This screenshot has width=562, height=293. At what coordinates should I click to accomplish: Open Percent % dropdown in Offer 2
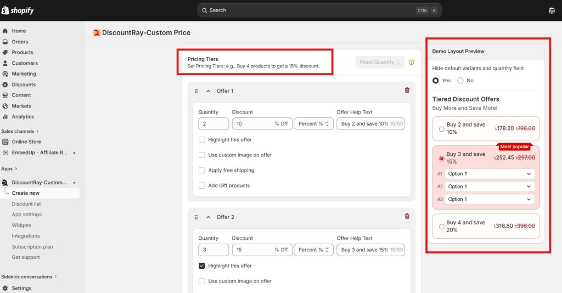(313, 250)
